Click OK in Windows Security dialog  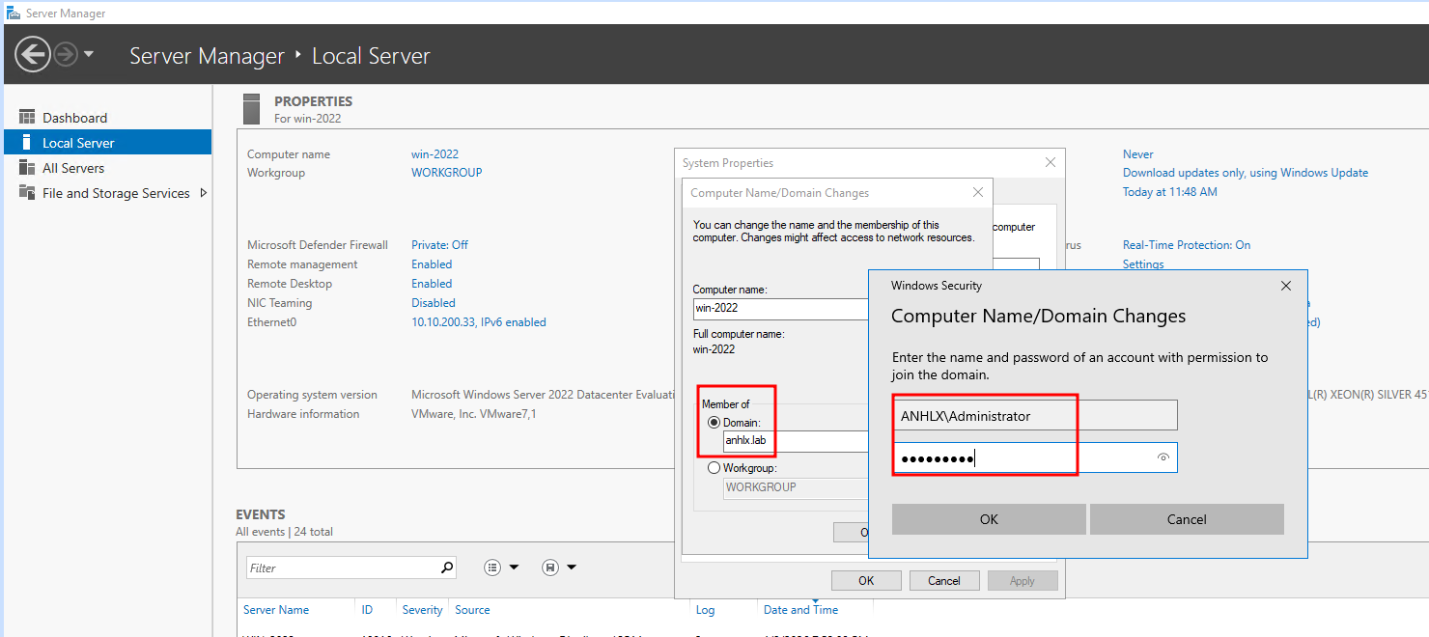(x=989, y=519)
